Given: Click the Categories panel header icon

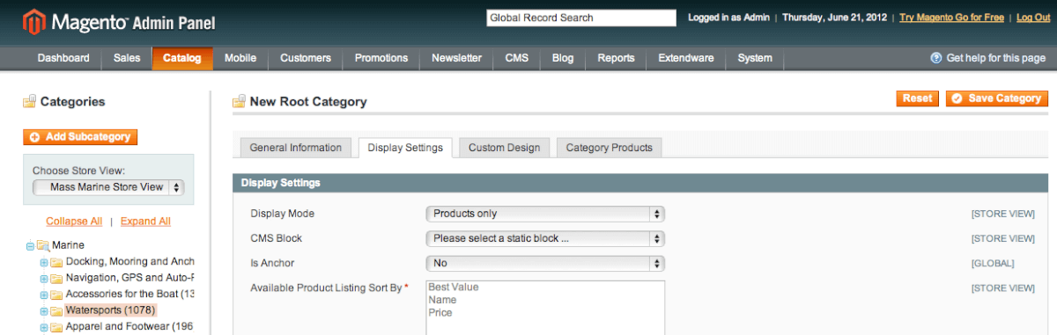Looking at the screenshot, I should click(30, 102).
